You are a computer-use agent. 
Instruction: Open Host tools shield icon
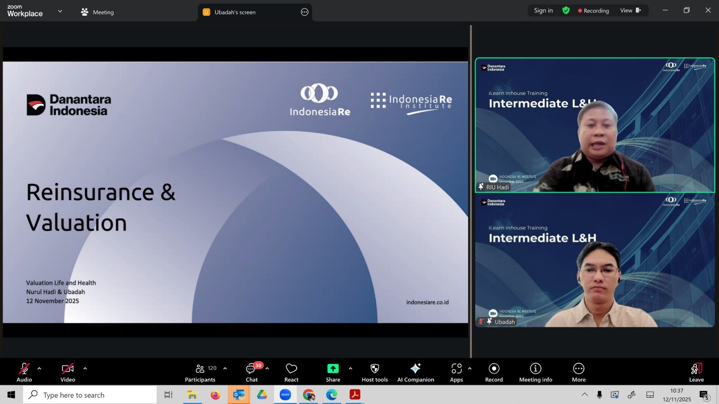pyautogui.click(x=374, y=372)
